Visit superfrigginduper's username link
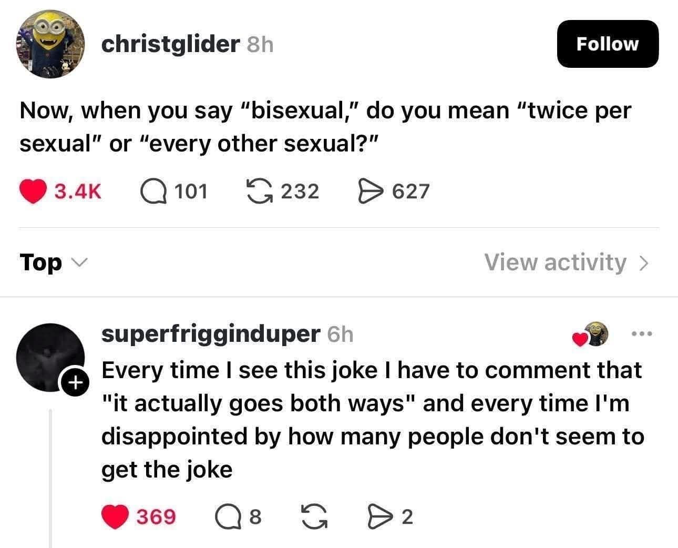The width and height of the screenshot is (678, 548). coord(210,333)
